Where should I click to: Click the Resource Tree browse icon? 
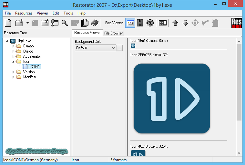(55, 23)
